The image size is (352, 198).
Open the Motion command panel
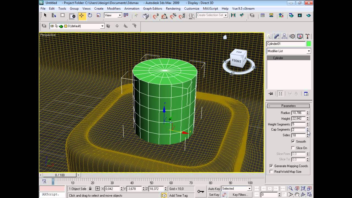pos(292,36)
